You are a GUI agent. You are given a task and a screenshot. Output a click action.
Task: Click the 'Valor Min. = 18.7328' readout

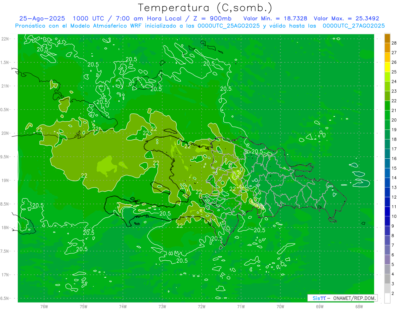point(275,18)
